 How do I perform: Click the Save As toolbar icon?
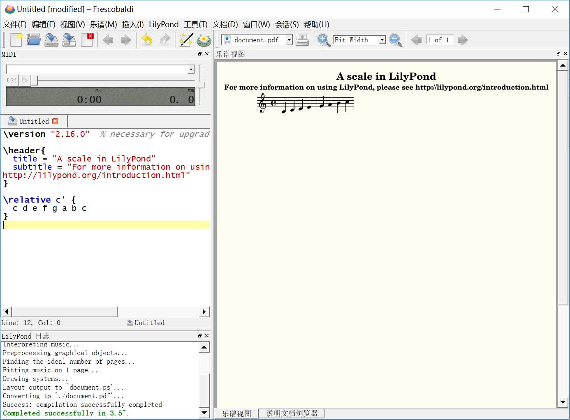tap(69, 40)
